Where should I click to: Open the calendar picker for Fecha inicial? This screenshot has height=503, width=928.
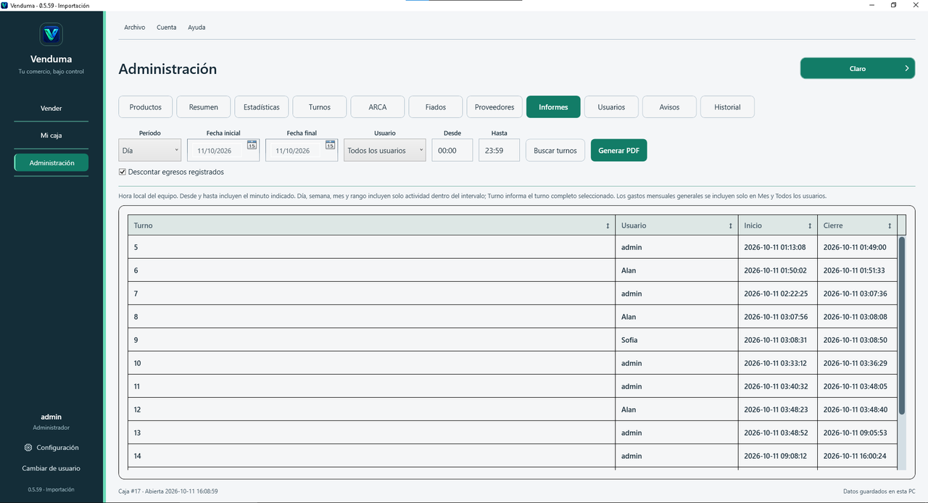[x=252, y=145]
